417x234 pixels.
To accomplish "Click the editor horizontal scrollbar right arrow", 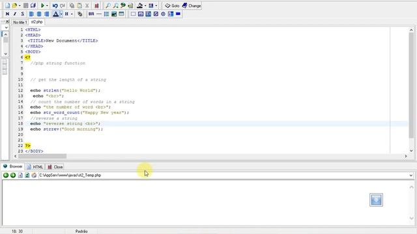I will pos(405,156).
